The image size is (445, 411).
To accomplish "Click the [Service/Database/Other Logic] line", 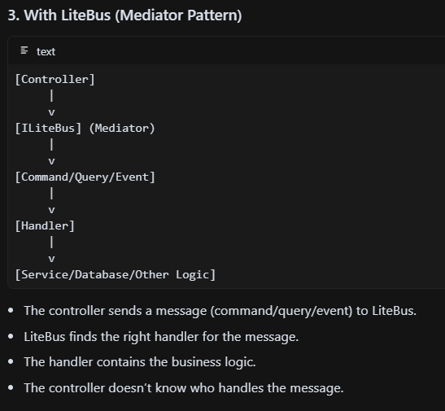I will (x=116, y=275).
